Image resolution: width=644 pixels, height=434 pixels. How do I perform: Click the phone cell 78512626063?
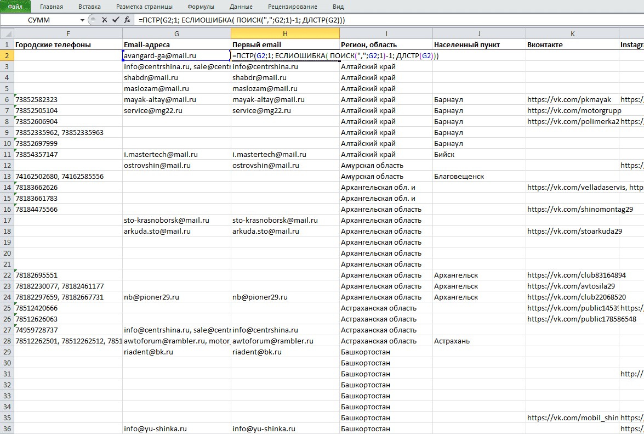(68, 319)
